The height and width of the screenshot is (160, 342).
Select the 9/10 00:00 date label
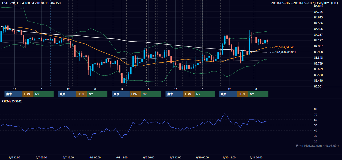tap(202, 157)
